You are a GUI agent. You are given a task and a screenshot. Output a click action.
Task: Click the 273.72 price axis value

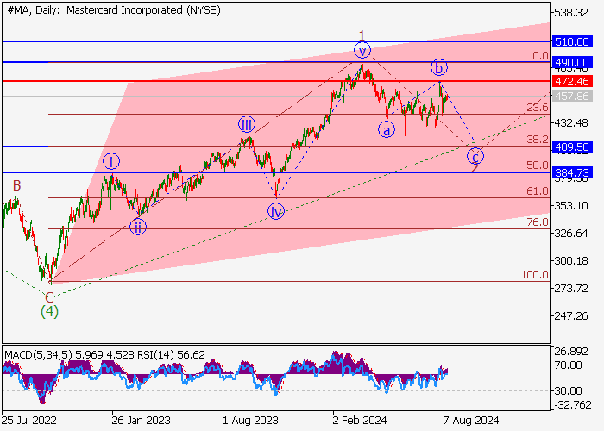click(x=571, y=289)
